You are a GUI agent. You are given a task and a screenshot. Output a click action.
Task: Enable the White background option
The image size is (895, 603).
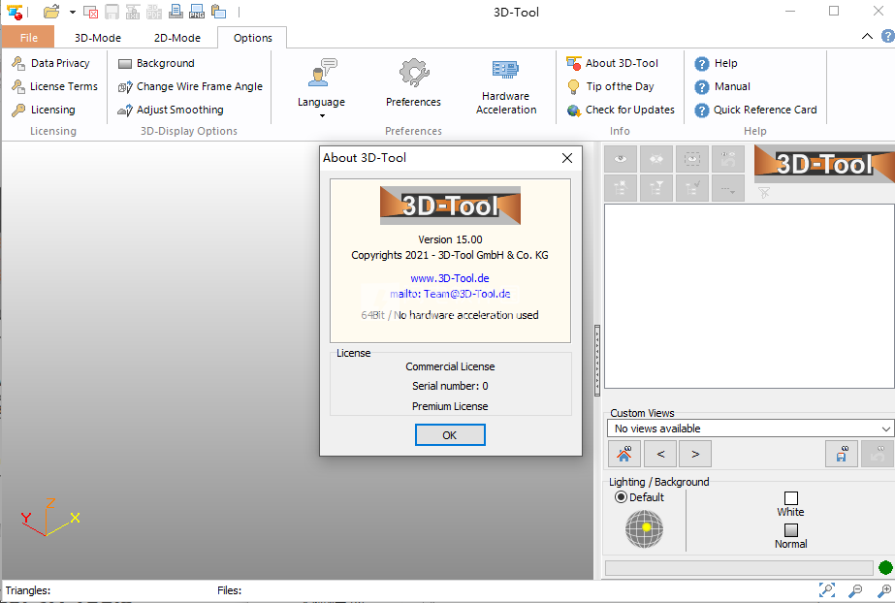pos(790,497)
